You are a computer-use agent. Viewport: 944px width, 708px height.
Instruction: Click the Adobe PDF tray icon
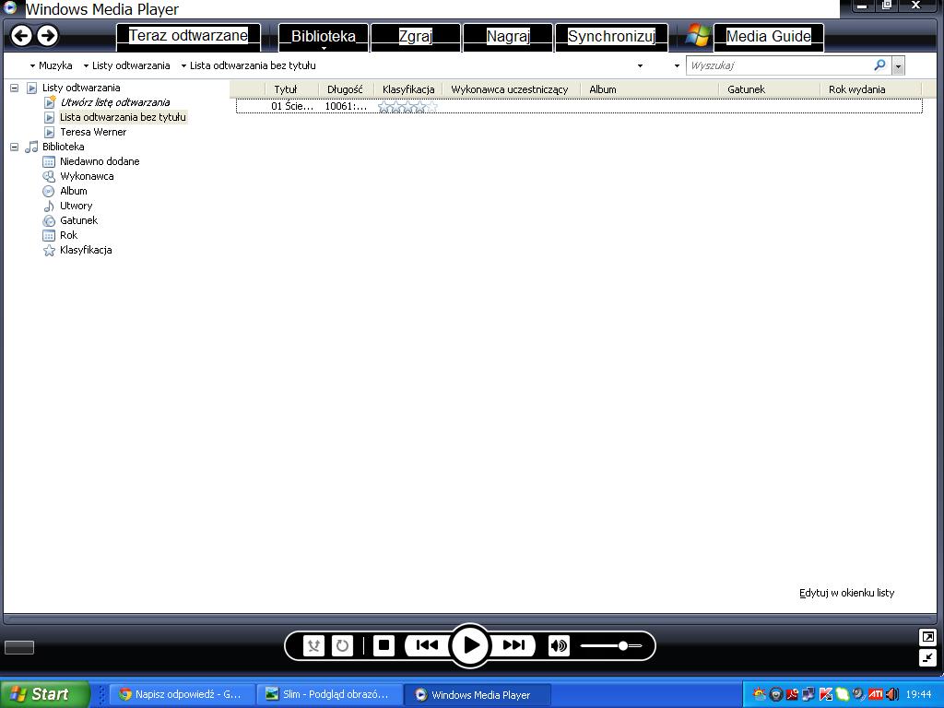click(792, 694)
